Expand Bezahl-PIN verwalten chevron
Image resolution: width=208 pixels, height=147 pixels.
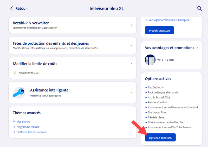pyautogui.click(x=131, y=25)
